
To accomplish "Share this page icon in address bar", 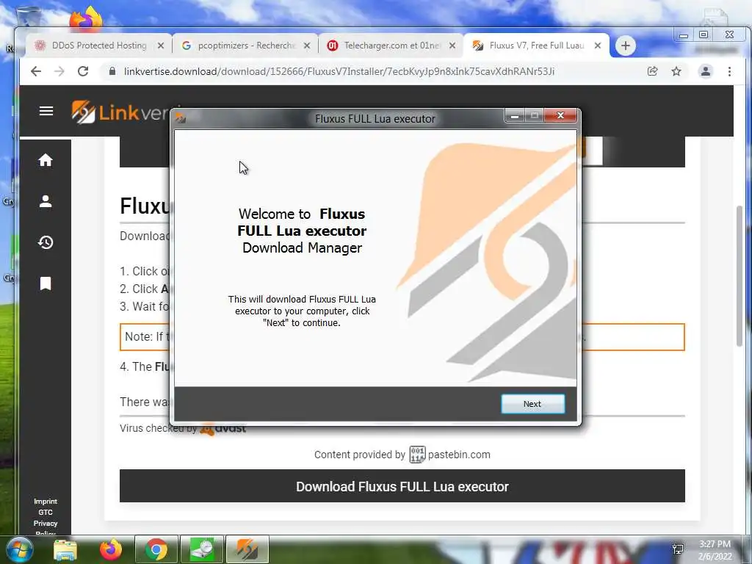I will [x=652, y=71].
